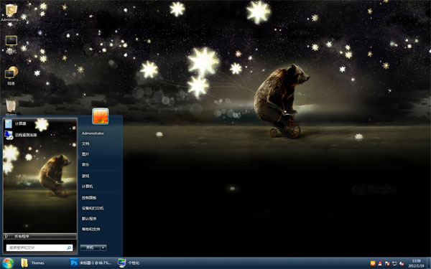Open Action Center flag tray icon
Screen dimensions: 431x269
point(387,263)
